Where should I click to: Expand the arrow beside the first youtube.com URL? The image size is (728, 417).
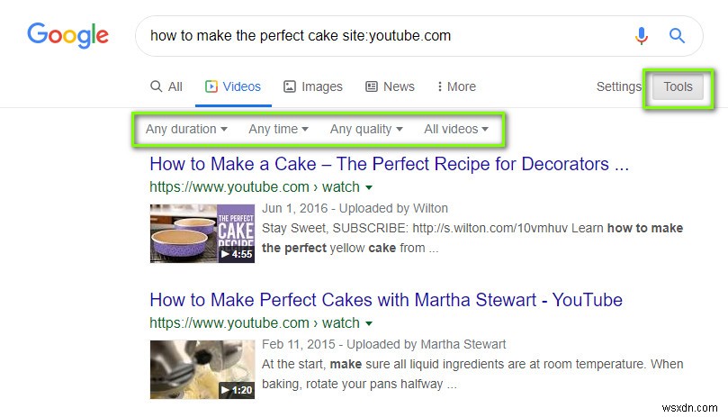pos(369,187)
